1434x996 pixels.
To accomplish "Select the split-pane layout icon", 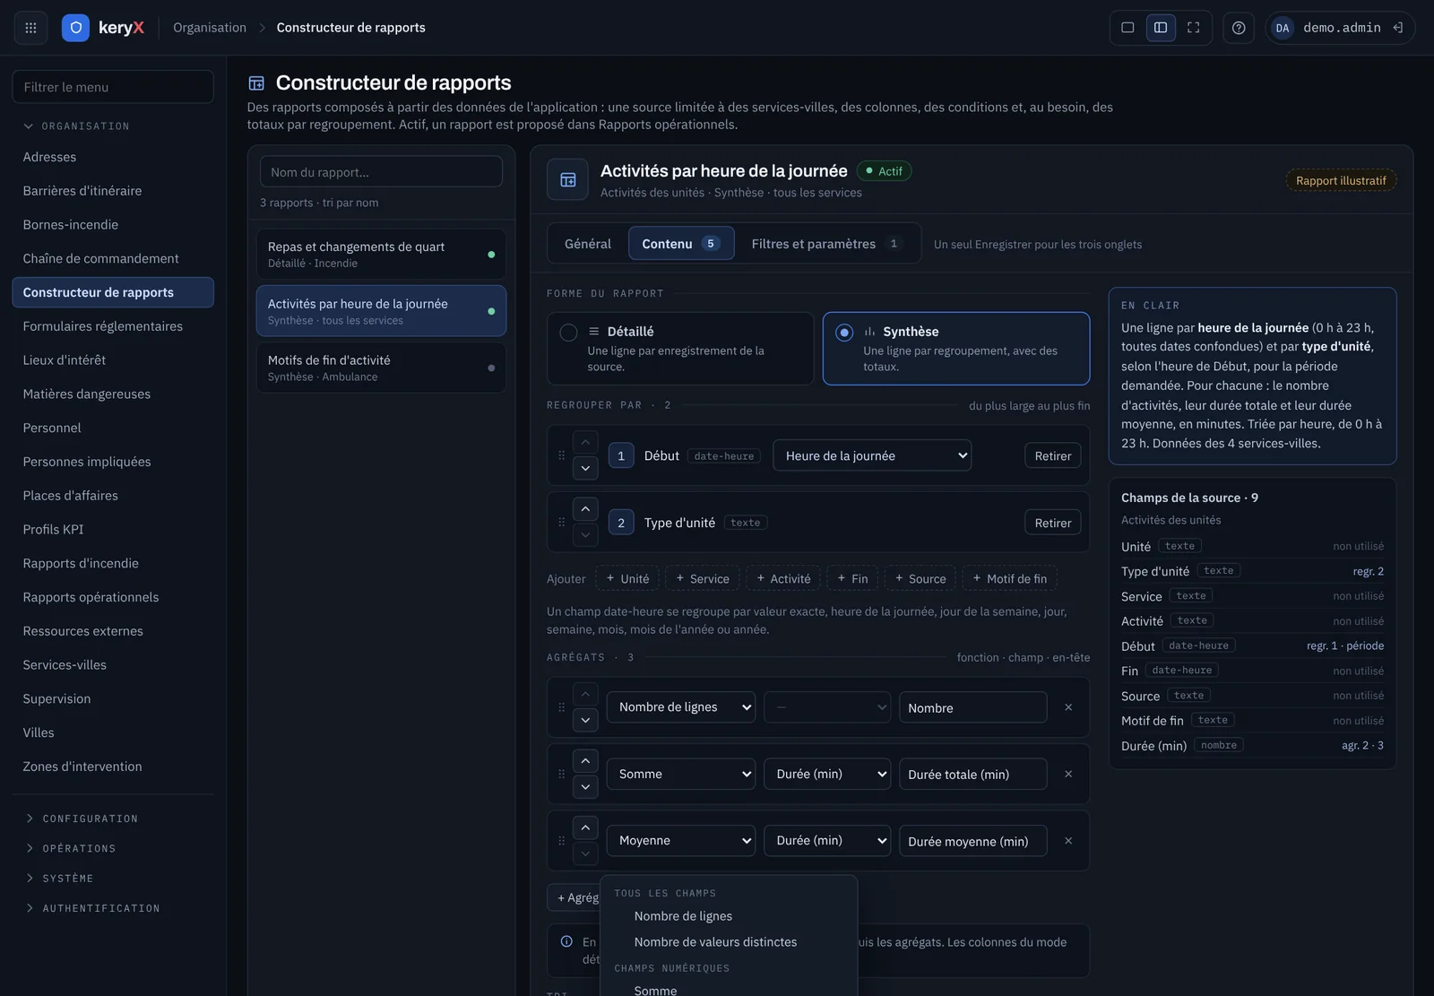I will (x=1161, y=28).
